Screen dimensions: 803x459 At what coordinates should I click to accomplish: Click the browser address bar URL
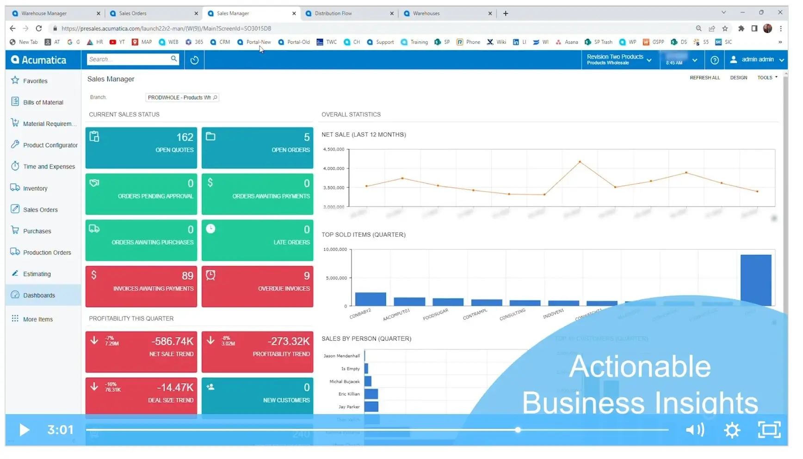(166, 28)
